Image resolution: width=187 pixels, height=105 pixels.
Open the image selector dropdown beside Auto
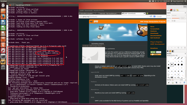click(175, 6)
